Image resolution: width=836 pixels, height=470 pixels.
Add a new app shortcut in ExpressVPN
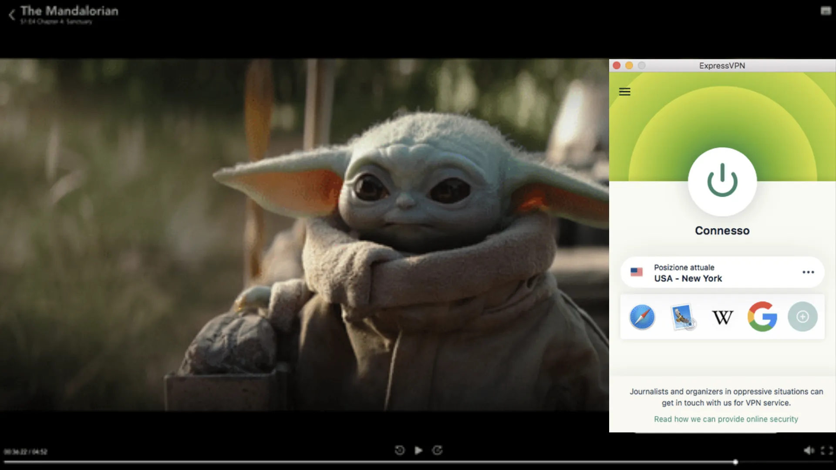click(x=803, y=317)
